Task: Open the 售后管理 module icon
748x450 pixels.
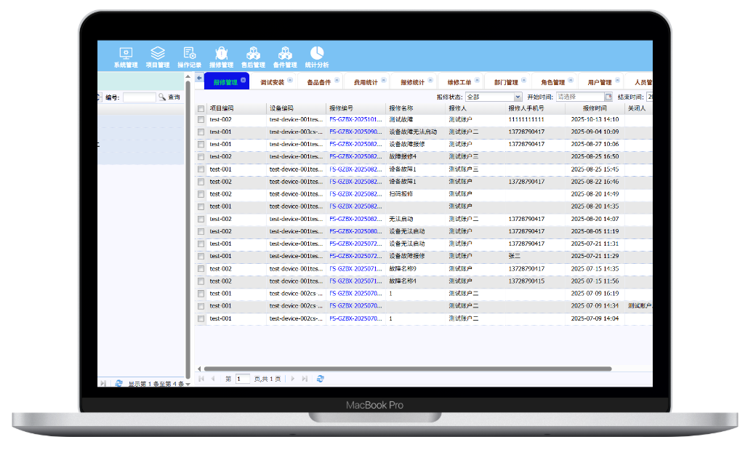Action: click(x=253, y=54)
